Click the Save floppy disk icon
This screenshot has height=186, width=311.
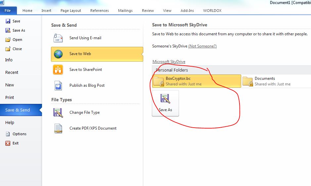click(8, 21)
